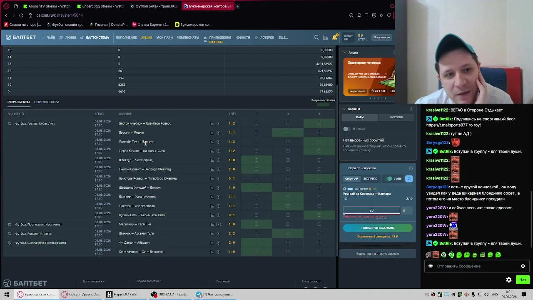This screenshot has height=300, width=533.
Task: Click the Отправить сообщение chat field
Action: [x=476, y=266]
